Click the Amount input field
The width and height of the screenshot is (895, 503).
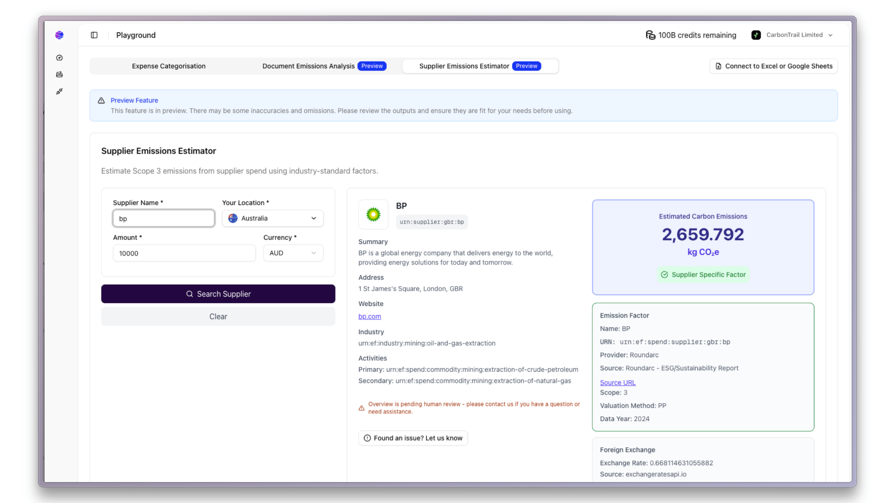(x=184, y=253)
